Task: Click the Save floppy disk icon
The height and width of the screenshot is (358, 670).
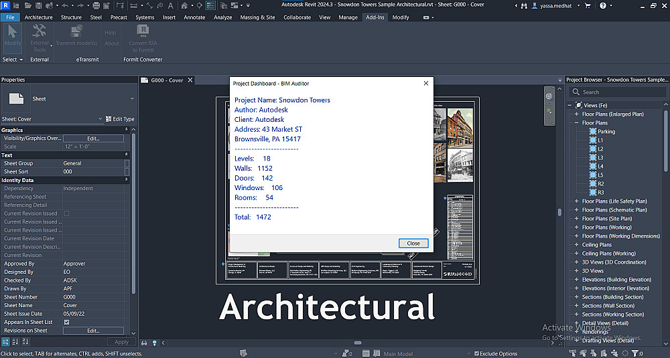Action: tap(38, 5)
